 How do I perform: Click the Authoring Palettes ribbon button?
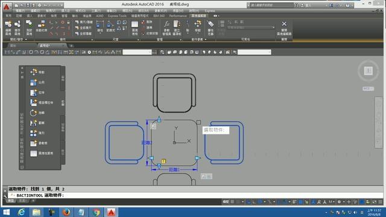177,28
